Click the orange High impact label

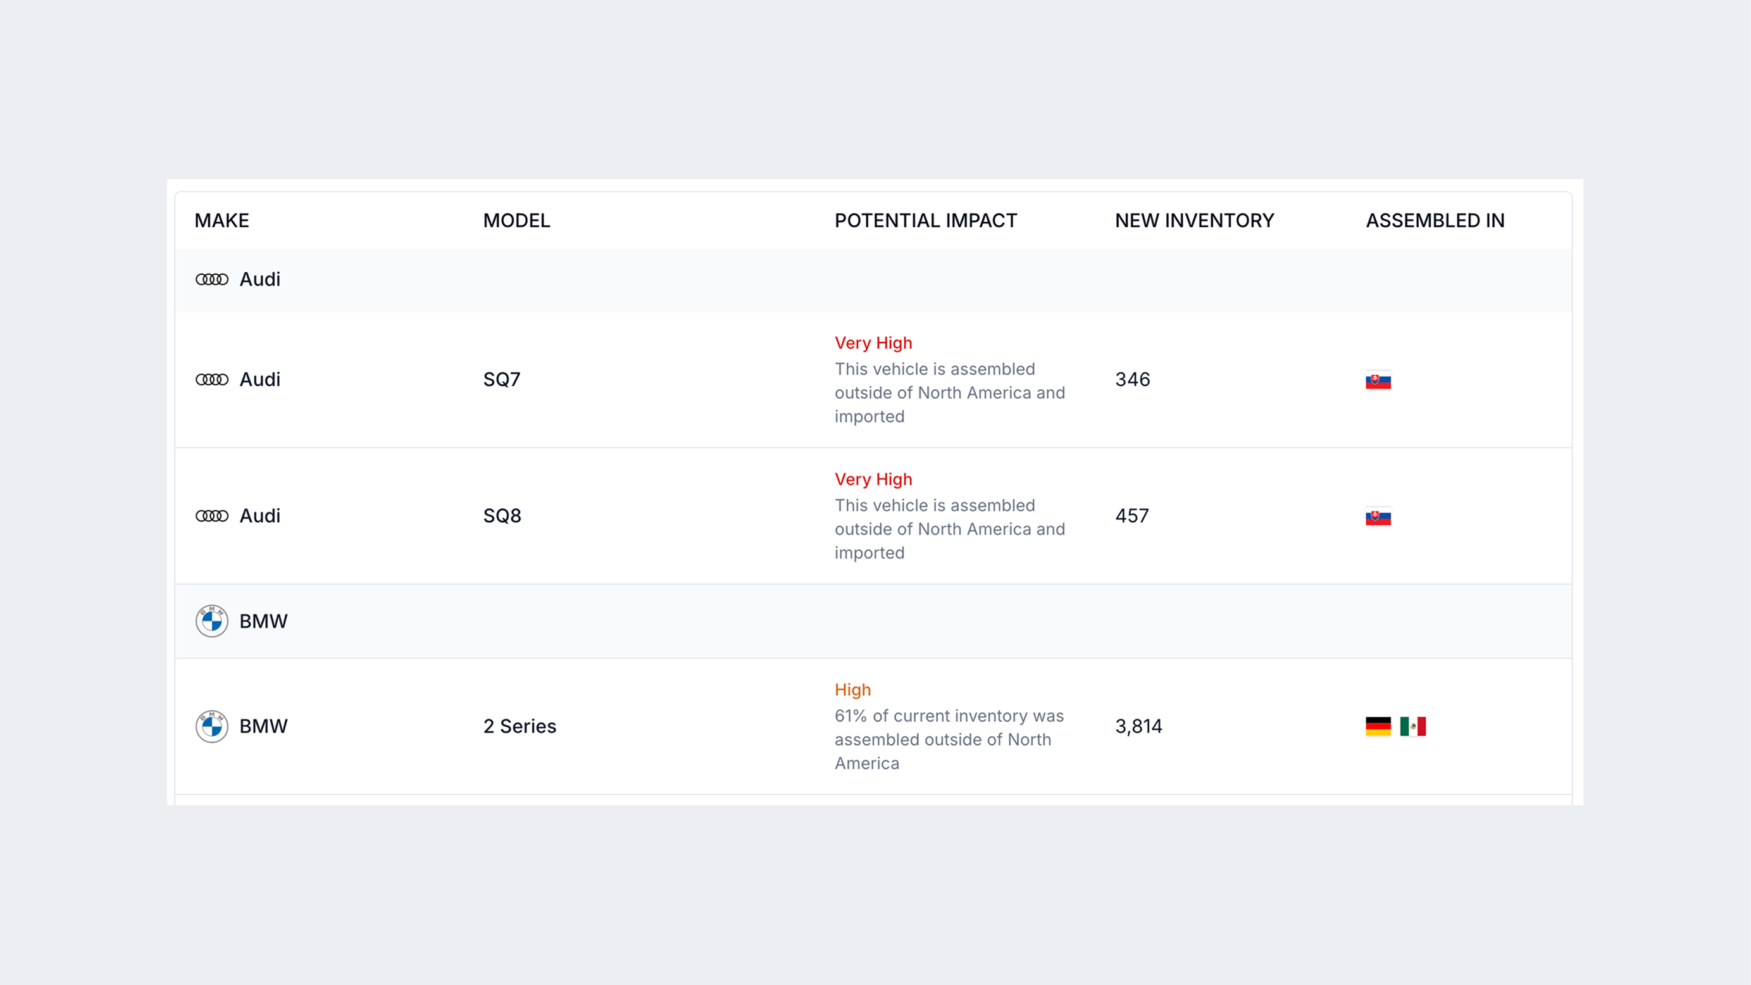pos(852,689)
